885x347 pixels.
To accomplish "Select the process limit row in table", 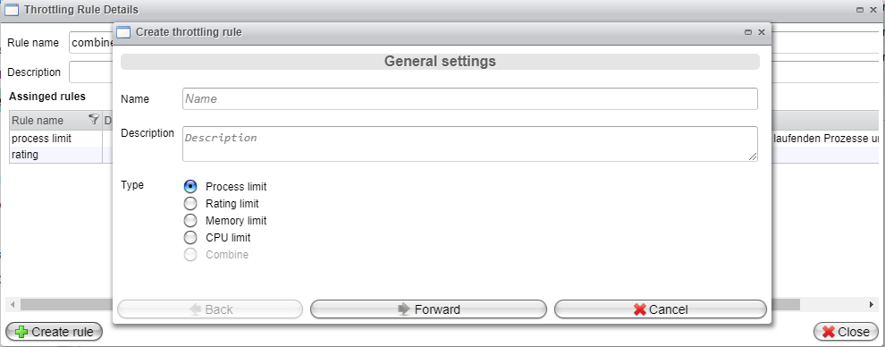I will 55,139.
